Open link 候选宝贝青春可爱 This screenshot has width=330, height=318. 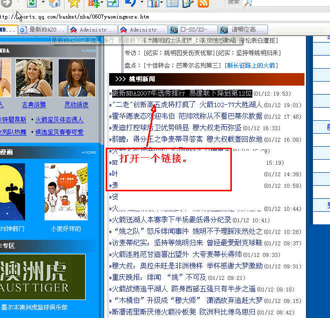coord(60,132)
